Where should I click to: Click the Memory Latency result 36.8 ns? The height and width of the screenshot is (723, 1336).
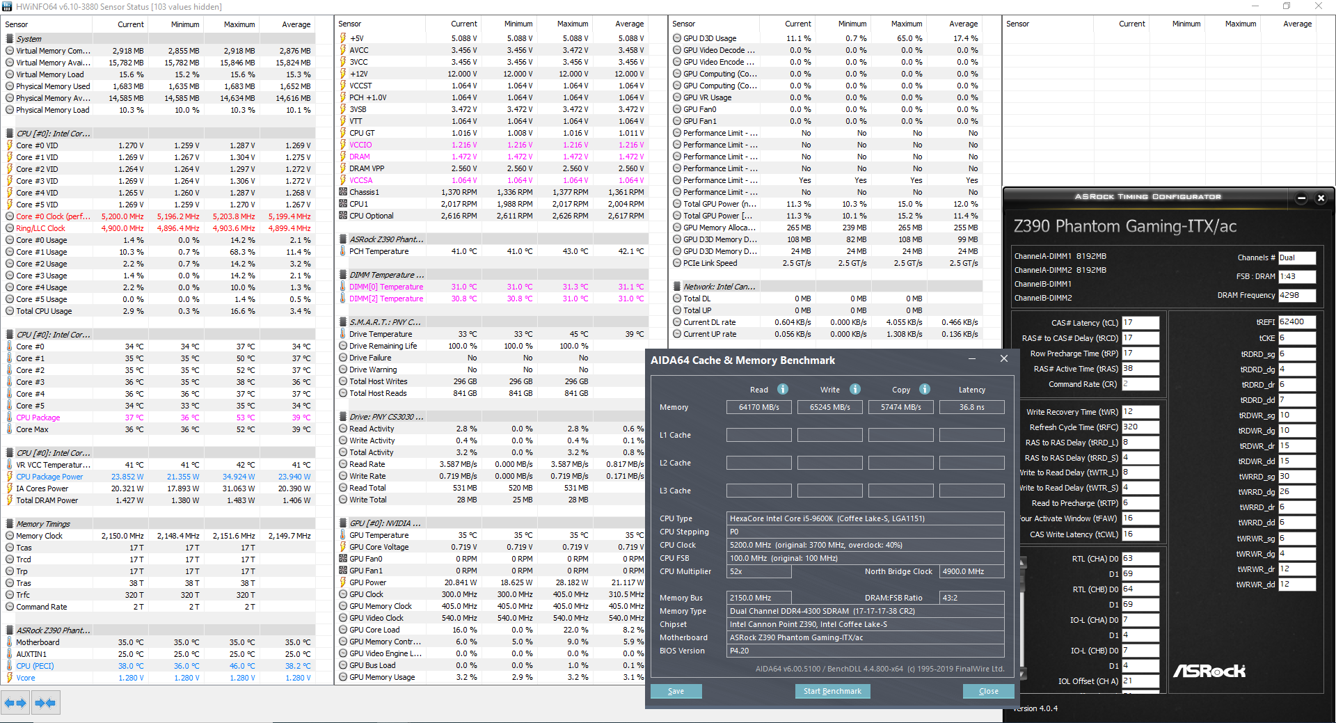(x=972, y=407)
